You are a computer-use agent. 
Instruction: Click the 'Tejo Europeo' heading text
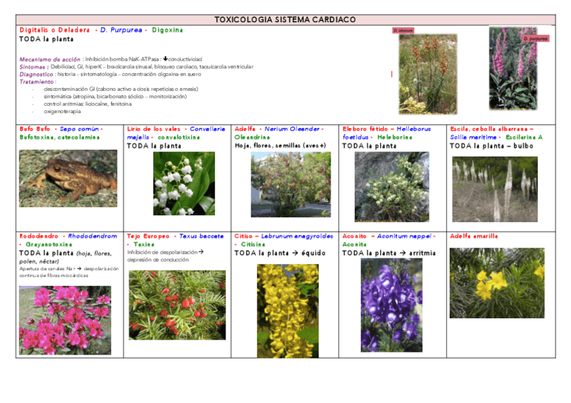click(x=149, y=236)
